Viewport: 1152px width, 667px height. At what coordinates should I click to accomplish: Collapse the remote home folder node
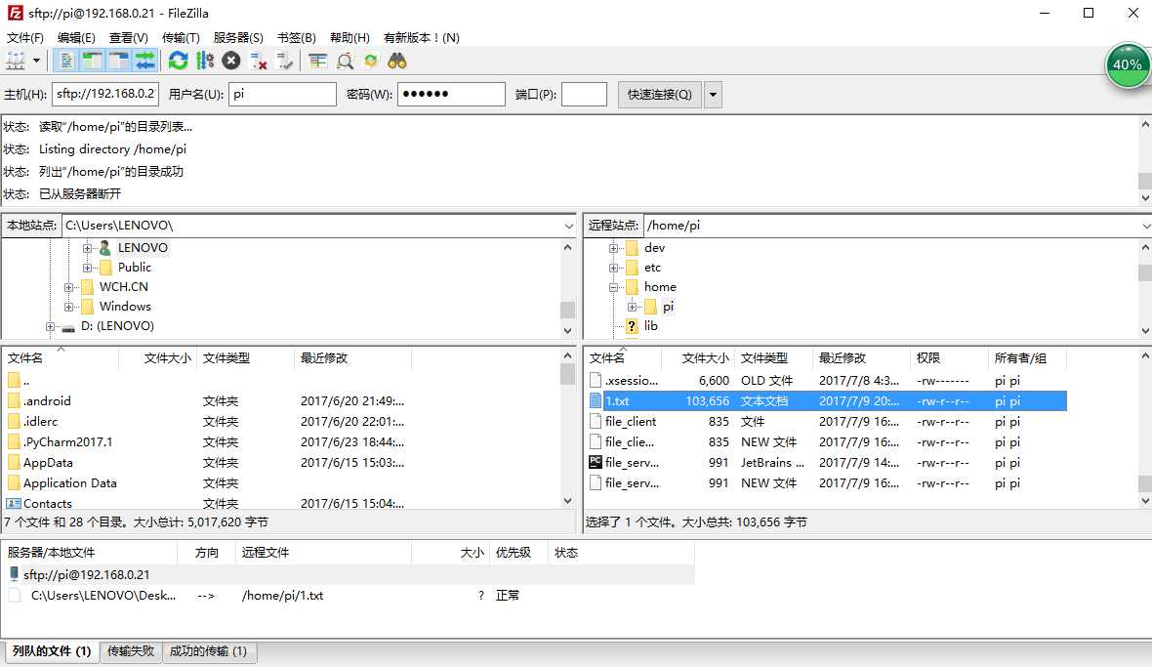pyautogui.click(x=613, y=287)
